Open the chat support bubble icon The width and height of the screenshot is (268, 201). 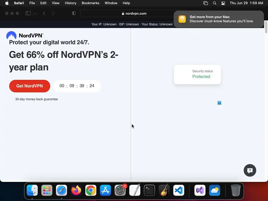point(250,170)
